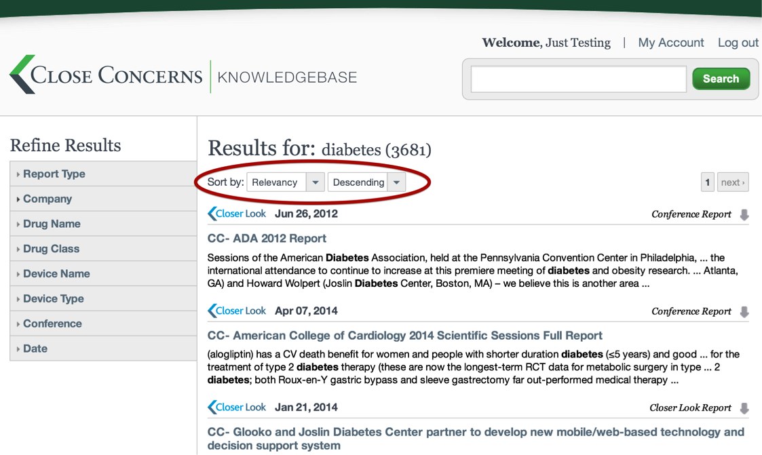Click Closer Look logo beside Jun 26, 2012
This screenshot has height=455, width=762.
tap(237, 214)
